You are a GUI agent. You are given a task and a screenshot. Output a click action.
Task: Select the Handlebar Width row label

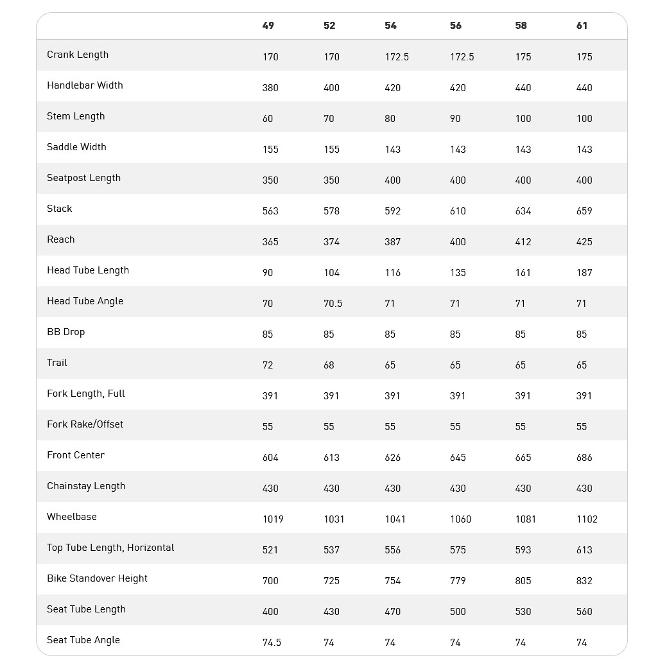(85, 85)
